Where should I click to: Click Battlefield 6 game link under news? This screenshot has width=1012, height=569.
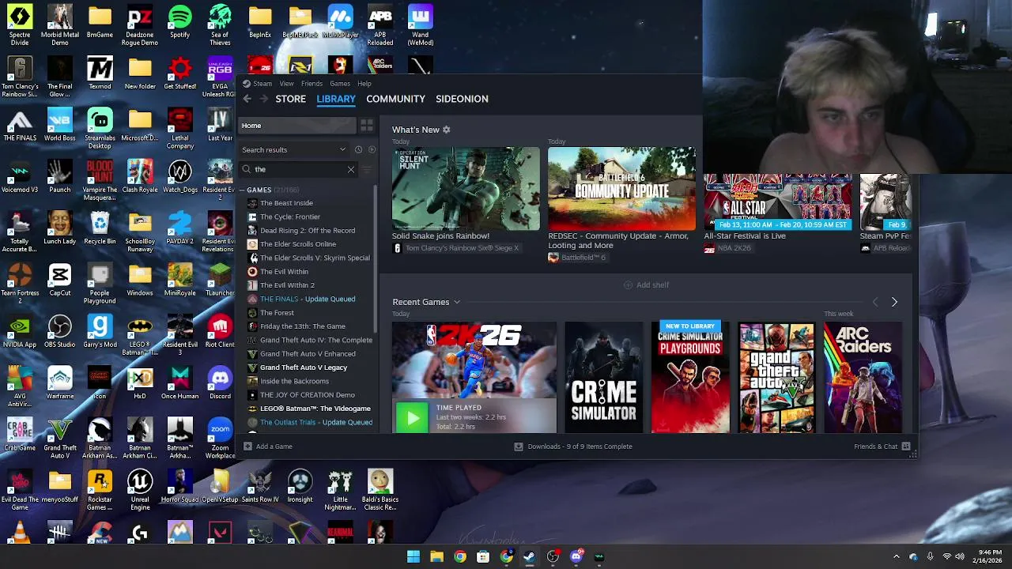583,258
